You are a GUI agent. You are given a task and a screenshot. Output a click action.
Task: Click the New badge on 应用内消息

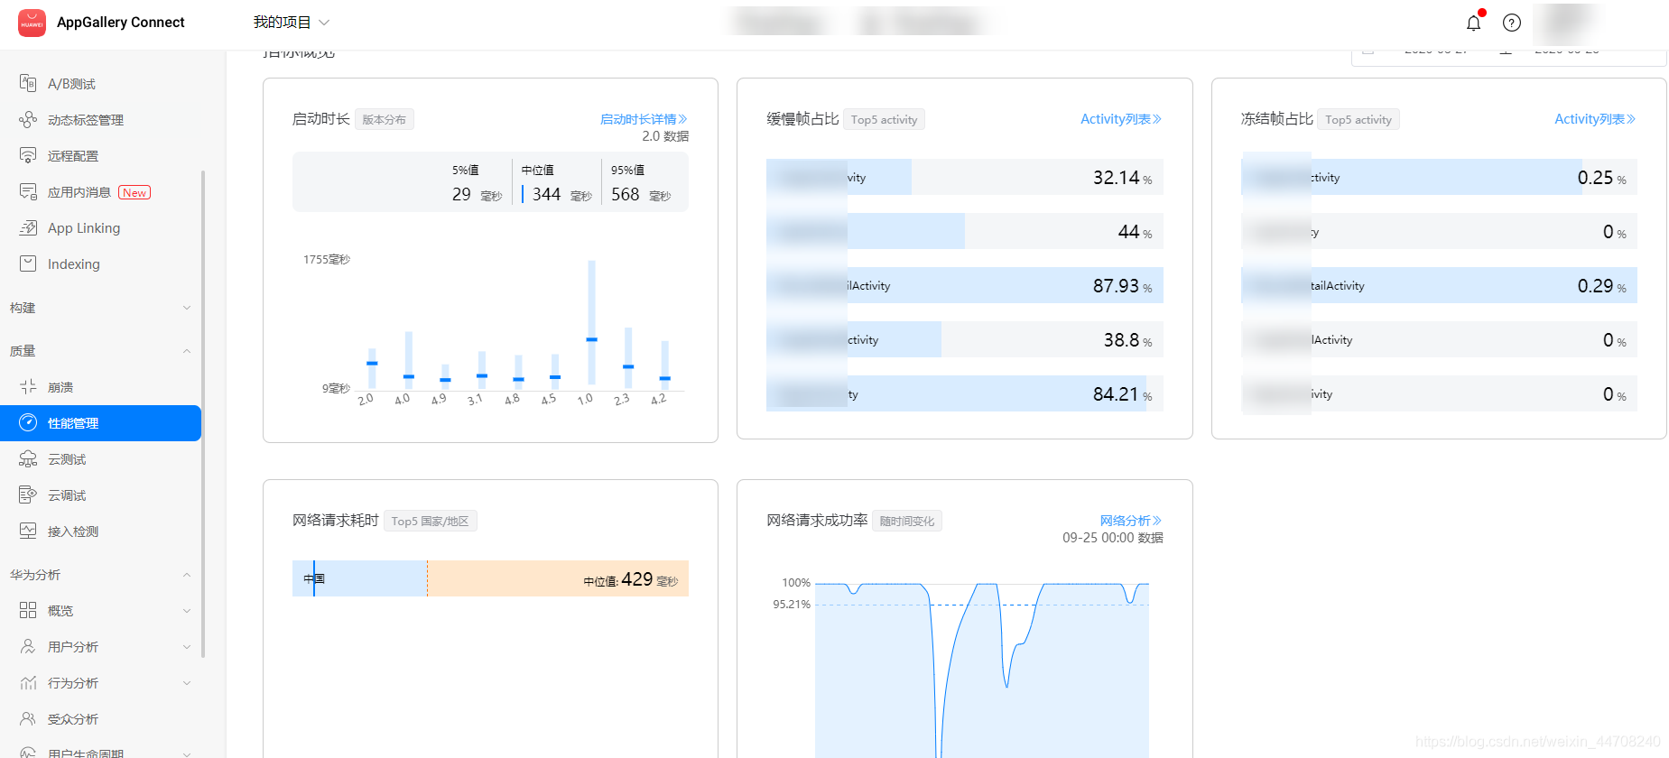(x=134, y=192)
